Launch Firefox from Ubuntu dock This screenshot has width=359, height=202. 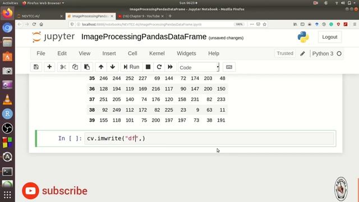7,13
